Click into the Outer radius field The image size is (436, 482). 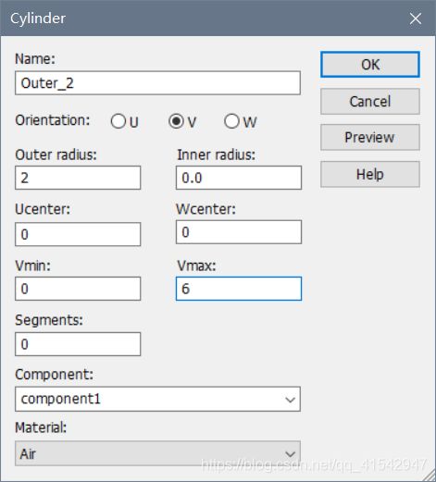click(78, 178)
